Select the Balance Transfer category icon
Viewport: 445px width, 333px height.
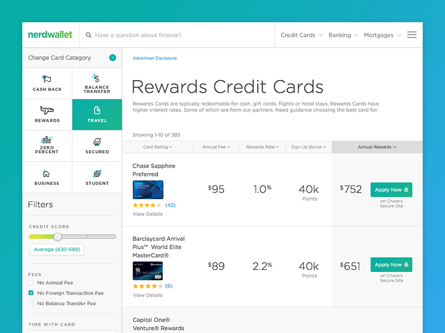pyautogui.click(x=96, y=78)
